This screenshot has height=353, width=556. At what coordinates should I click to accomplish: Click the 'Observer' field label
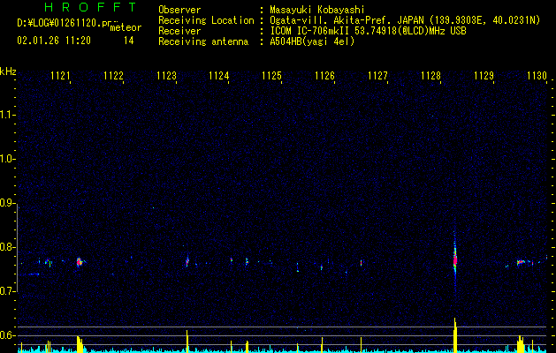179,10
